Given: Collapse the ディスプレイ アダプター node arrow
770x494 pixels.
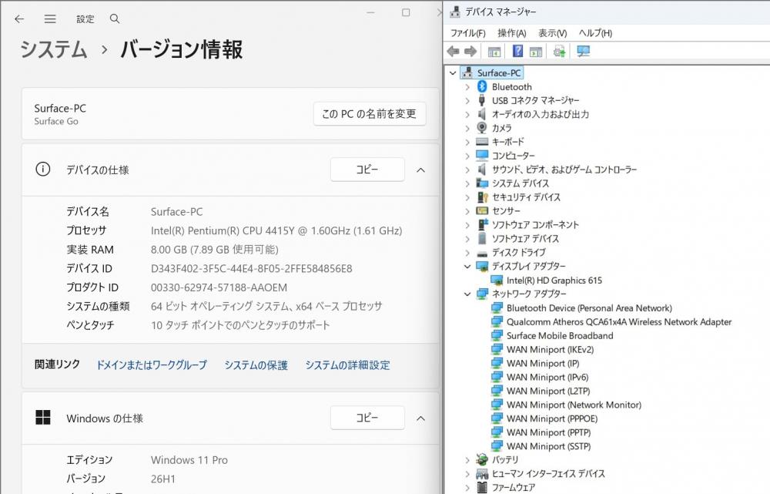Looking at the screenshot, I should coord(467,267).
